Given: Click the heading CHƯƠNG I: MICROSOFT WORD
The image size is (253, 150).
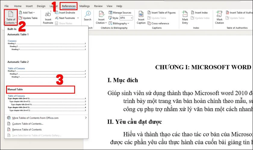Looking at the screenshot, I should [x=203, y=67].
